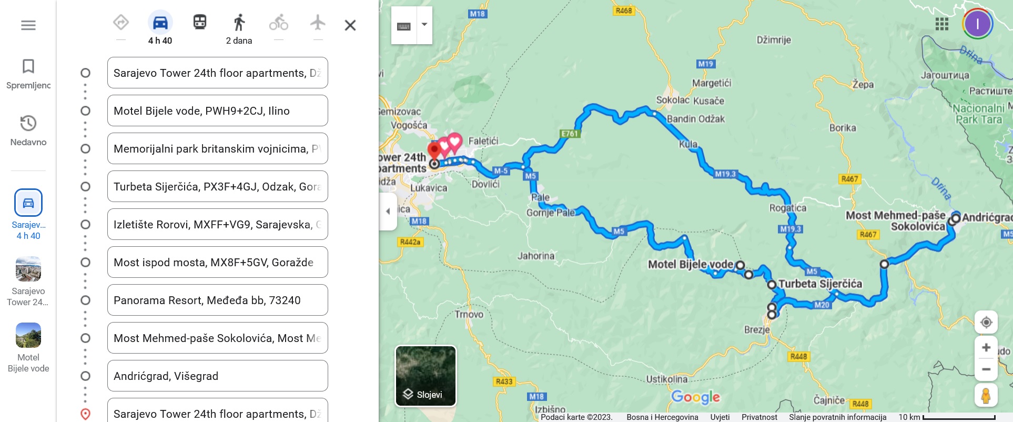Select flights travel mode icon
The height and width of the screenshot is (422, 1013).
tap(318, 23)
